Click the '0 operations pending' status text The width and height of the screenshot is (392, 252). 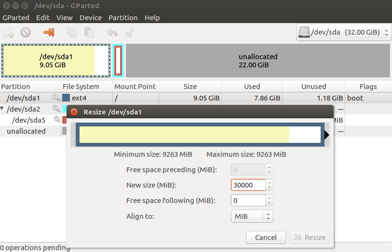pos(35,248)
